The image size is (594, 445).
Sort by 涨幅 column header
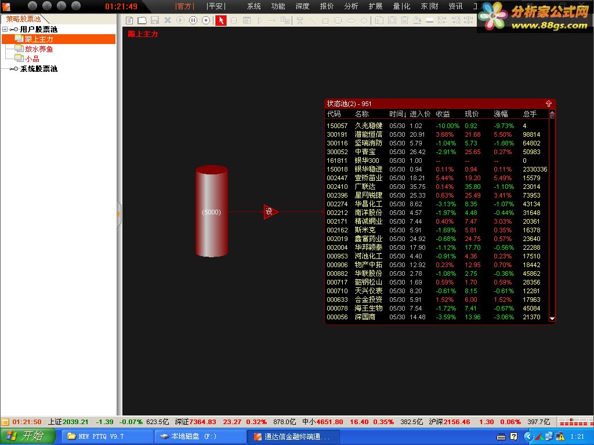point(501,114)
